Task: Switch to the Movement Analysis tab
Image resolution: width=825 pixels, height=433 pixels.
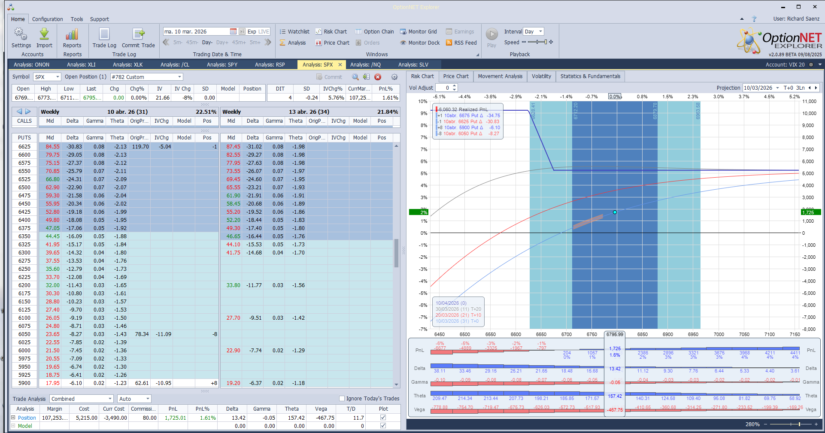Action: [x=500, y=76]
